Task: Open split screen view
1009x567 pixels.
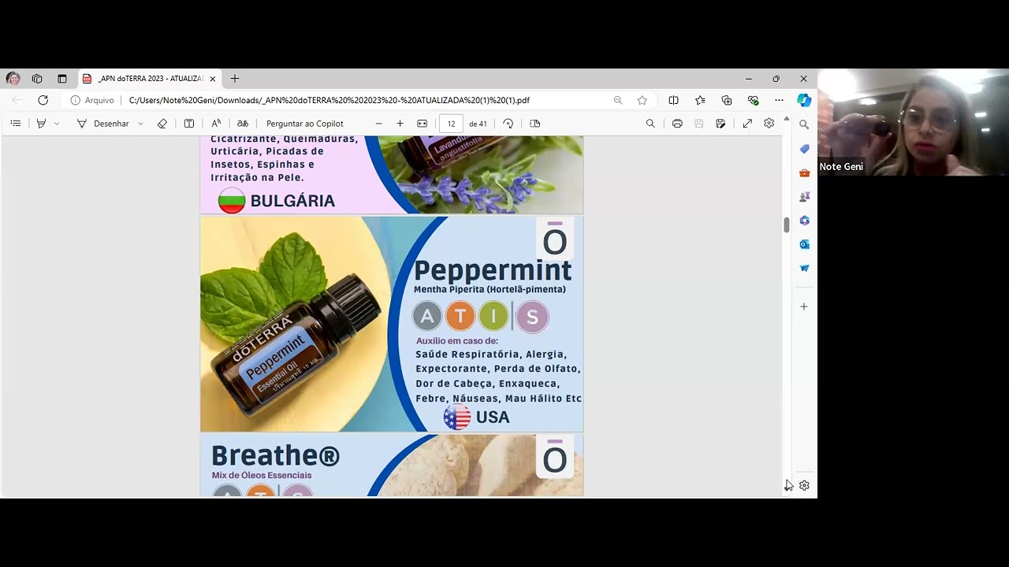Action: tap(673, 100)
